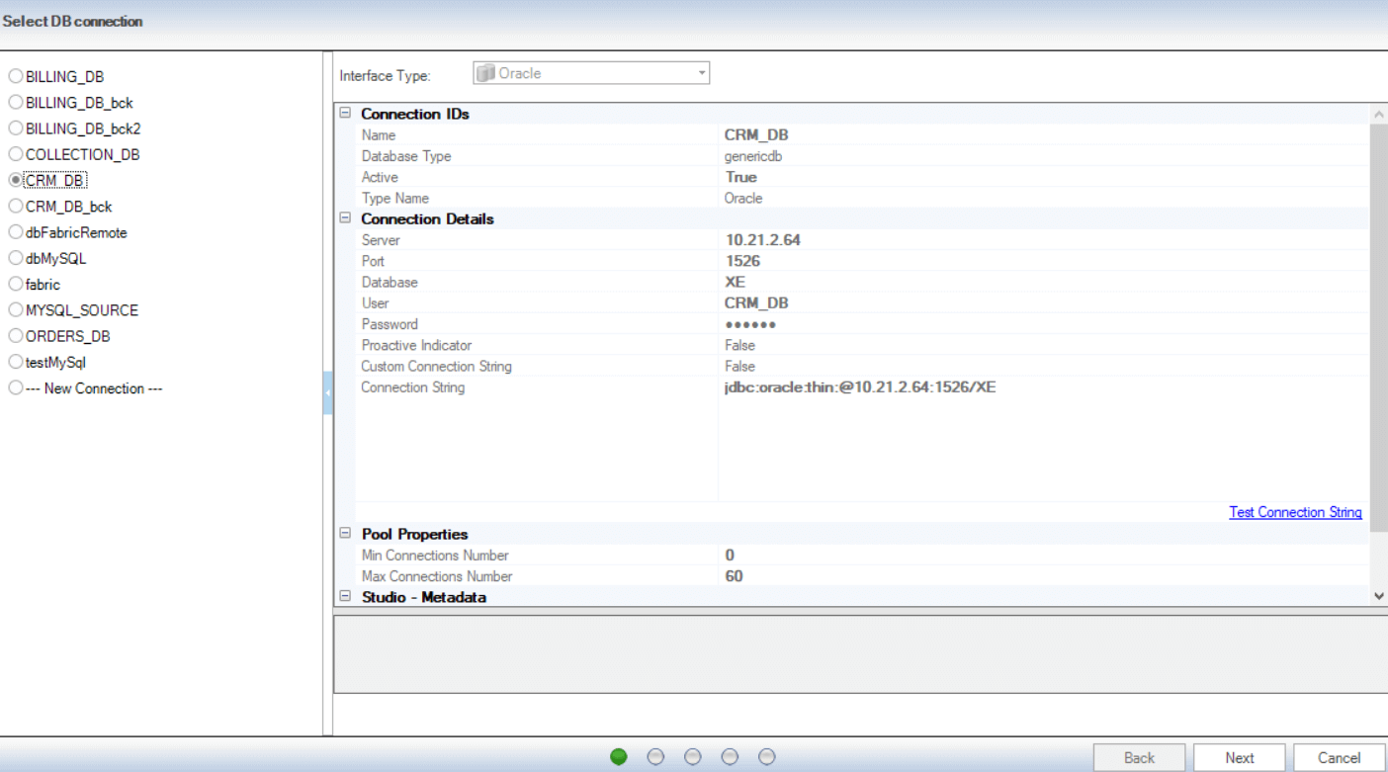This screenshot has width=1388, height=772.
Task: Open the Interface Type dropdown
Action: [701, 73]
